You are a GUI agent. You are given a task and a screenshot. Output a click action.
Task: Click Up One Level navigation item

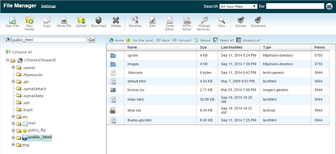140,41
